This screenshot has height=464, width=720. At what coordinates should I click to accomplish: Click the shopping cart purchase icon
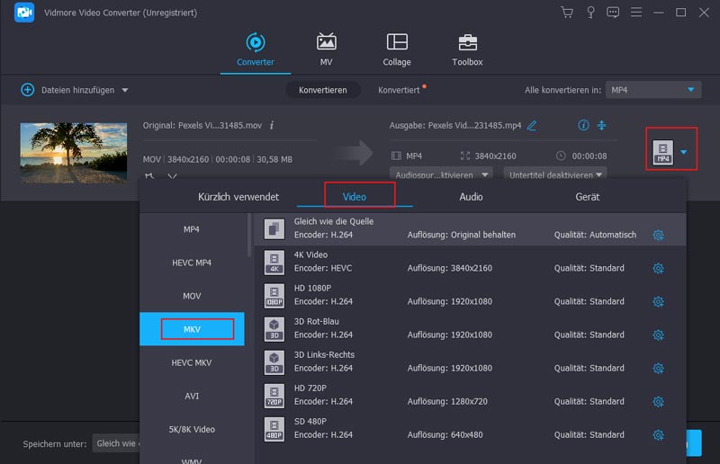click(x=567, y=13)
